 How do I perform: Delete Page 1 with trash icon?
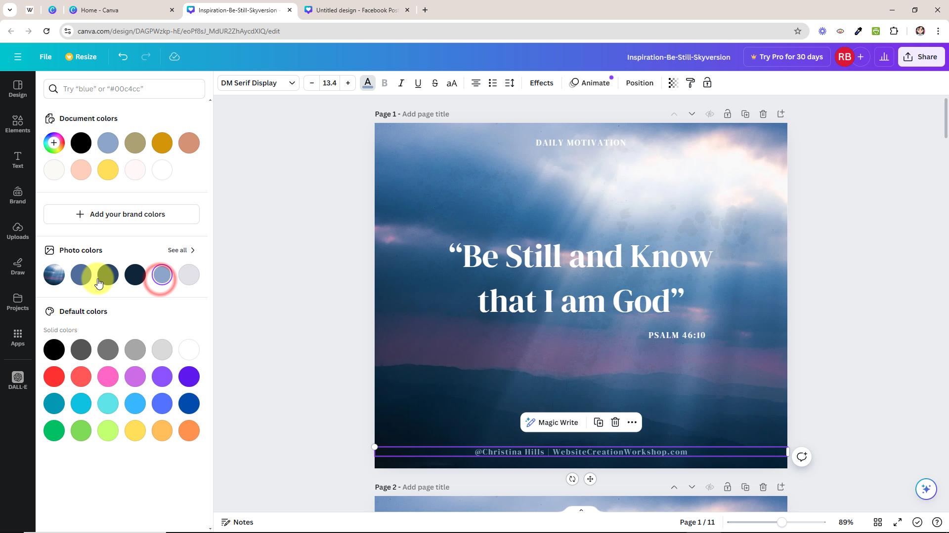coord(763,114)
